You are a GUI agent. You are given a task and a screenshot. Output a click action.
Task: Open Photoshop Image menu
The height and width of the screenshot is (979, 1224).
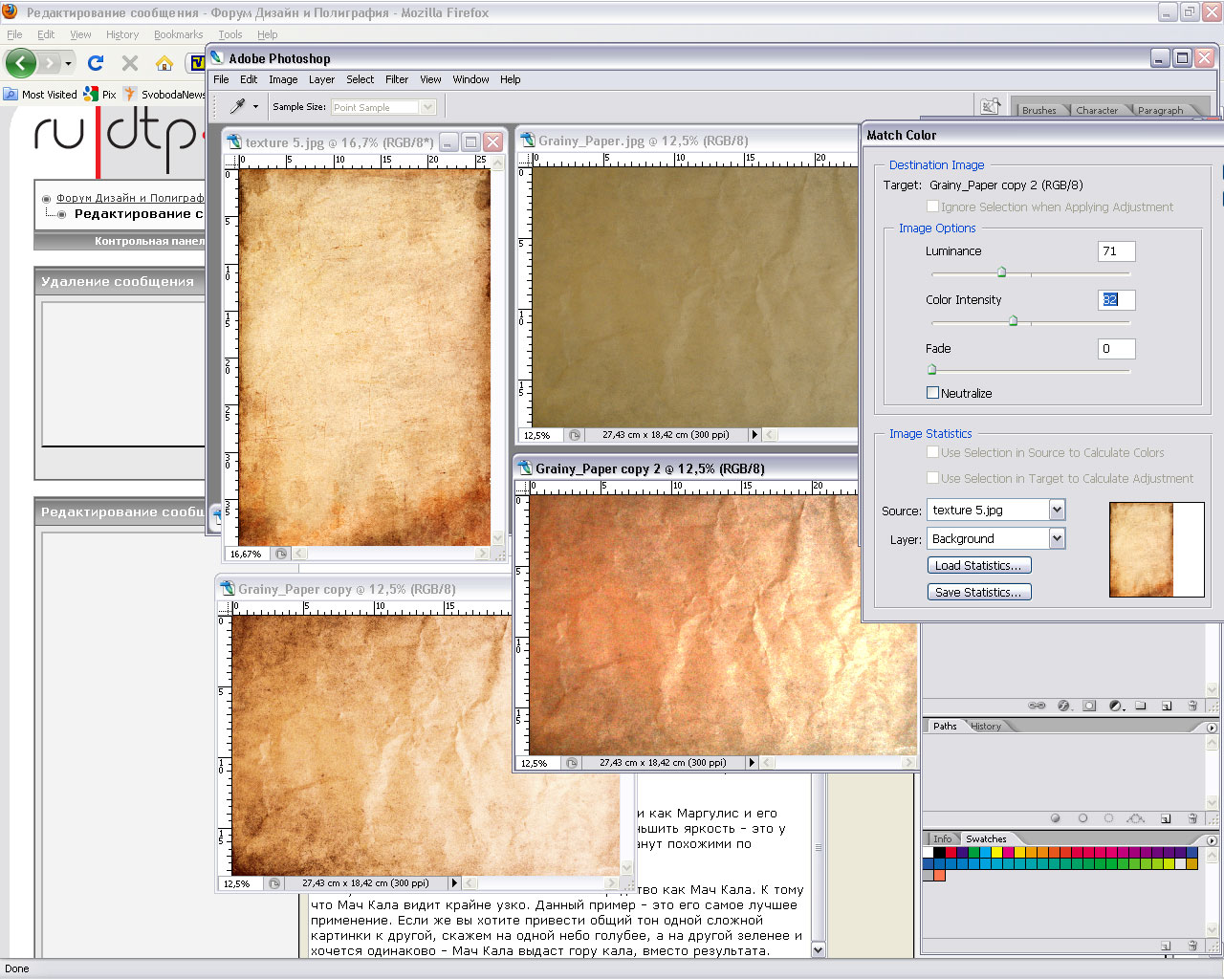(x=283, y=79)
